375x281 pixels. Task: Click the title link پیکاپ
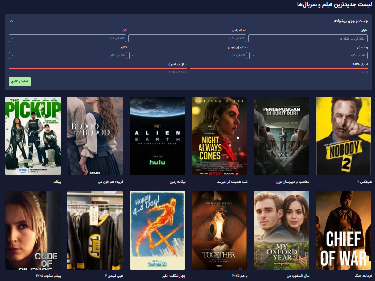(x=57, y=182)
